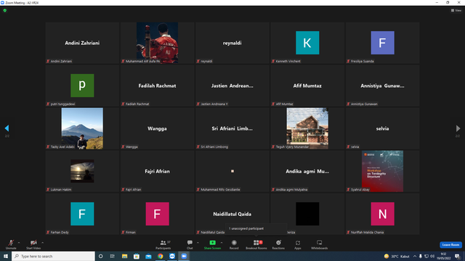Start Video from the Zoom toolbar
This screenshot has width=465, height=261.
pos(33,244)
